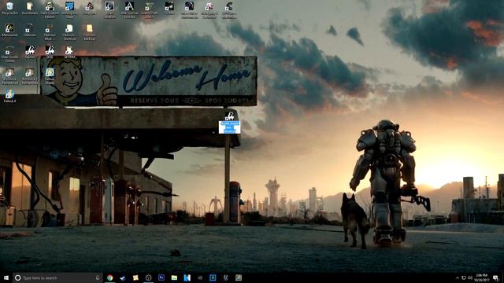Click the highlighted shortcut under the billboard
Screen dimensions: 504x283
pyautogui.click(x=229, y=123)
